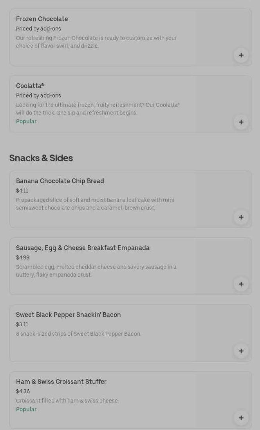Add Frozen Chocolate using plus icon

pos(241,55)
